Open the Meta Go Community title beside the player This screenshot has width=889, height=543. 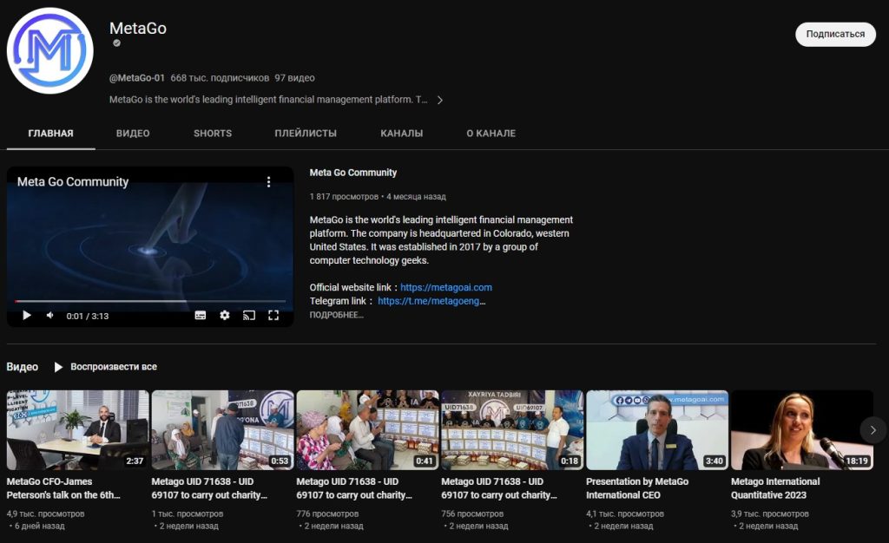click(x=353, y=173)
